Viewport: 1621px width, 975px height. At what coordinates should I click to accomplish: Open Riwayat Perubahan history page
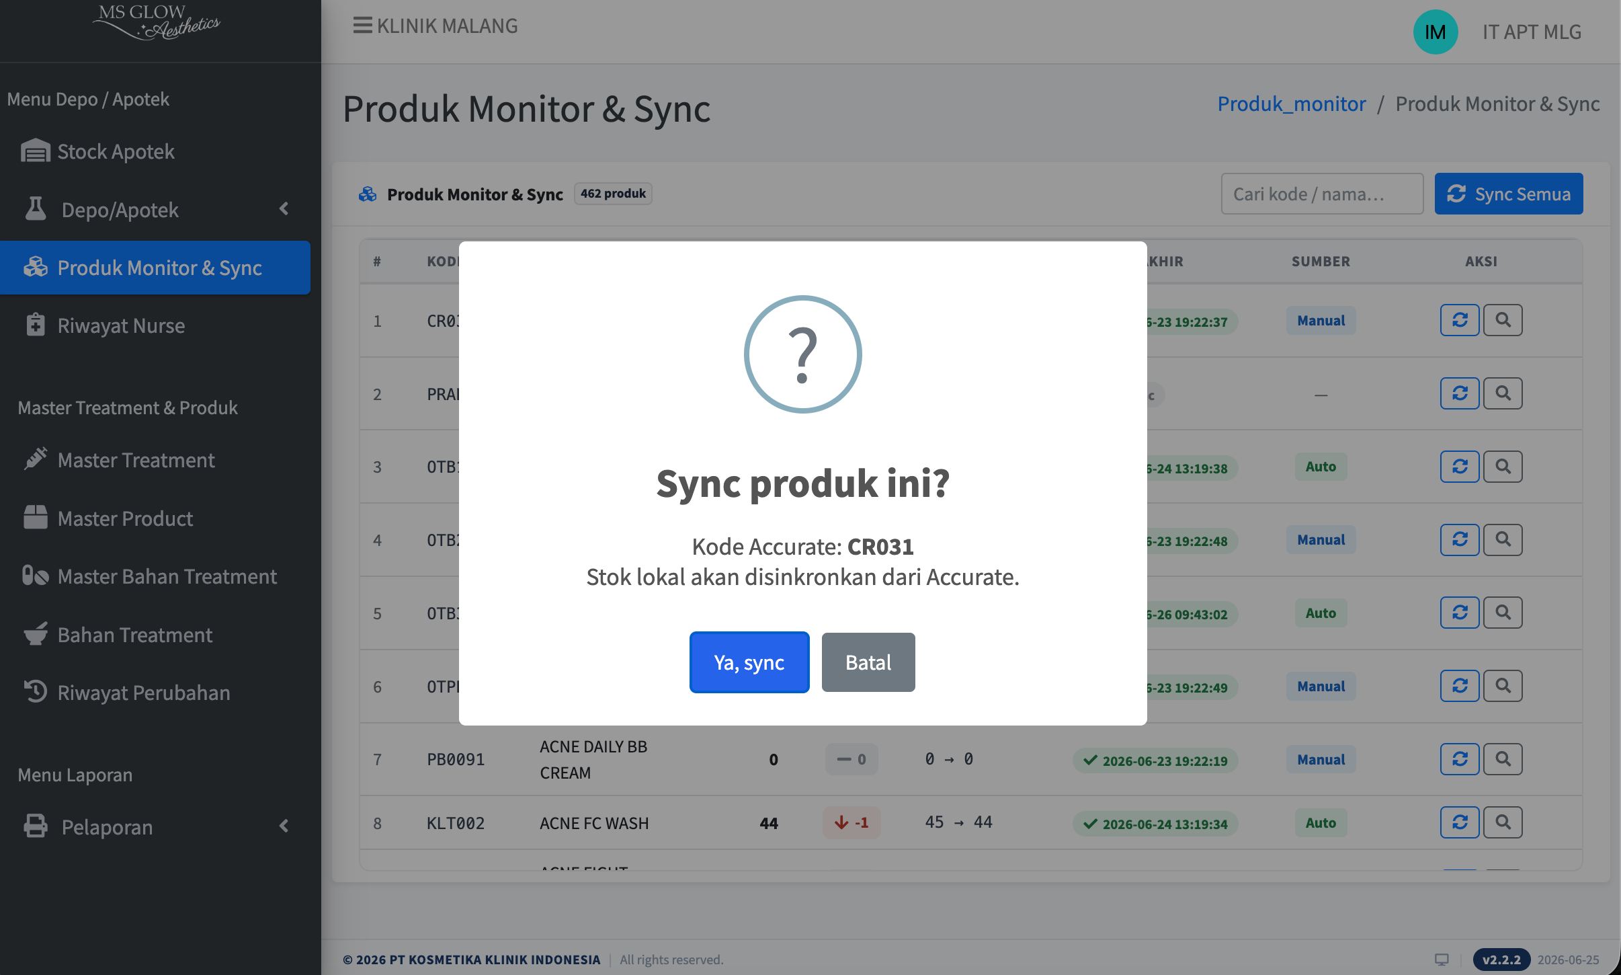pyautogui.click(x=155, y=693)
